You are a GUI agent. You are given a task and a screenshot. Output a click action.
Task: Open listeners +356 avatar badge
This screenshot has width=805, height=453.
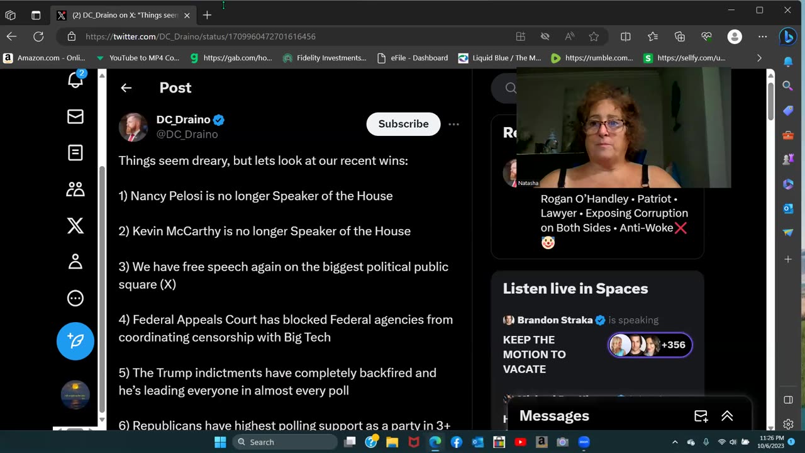pyautogui.click(x=650, y=345)
